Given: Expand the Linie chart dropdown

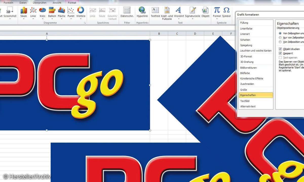Looking at the screenshot, I should (x=33, y=19).
